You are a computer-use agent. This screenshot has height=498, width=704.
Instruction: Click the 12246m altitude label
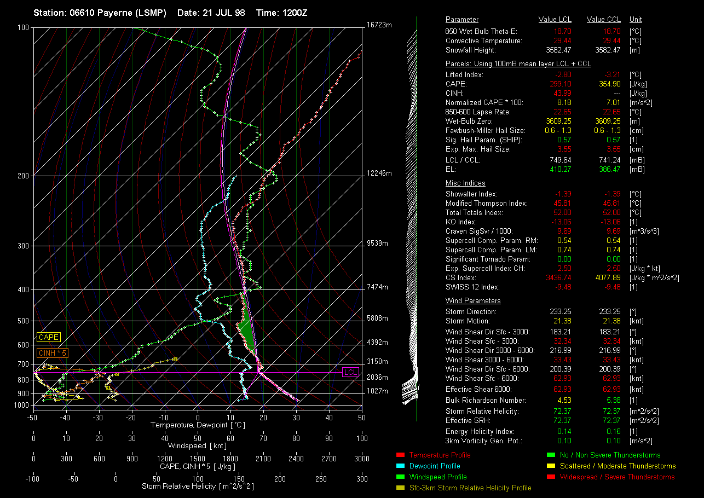(x=380, y=173)
